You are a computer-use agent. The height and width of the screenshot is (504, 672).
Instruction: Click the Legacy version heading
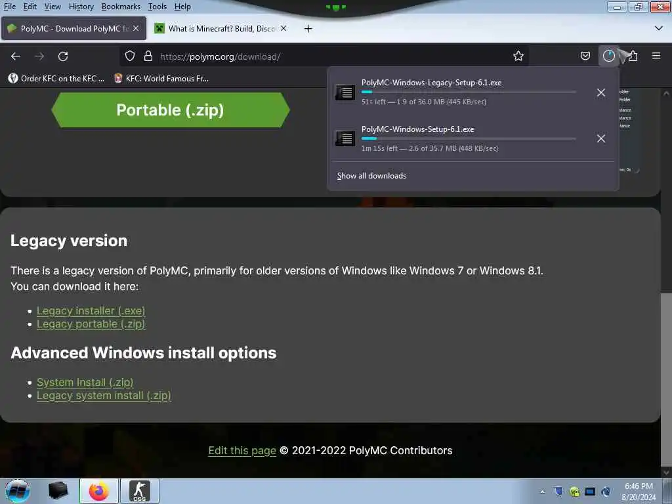pos(69,241)
